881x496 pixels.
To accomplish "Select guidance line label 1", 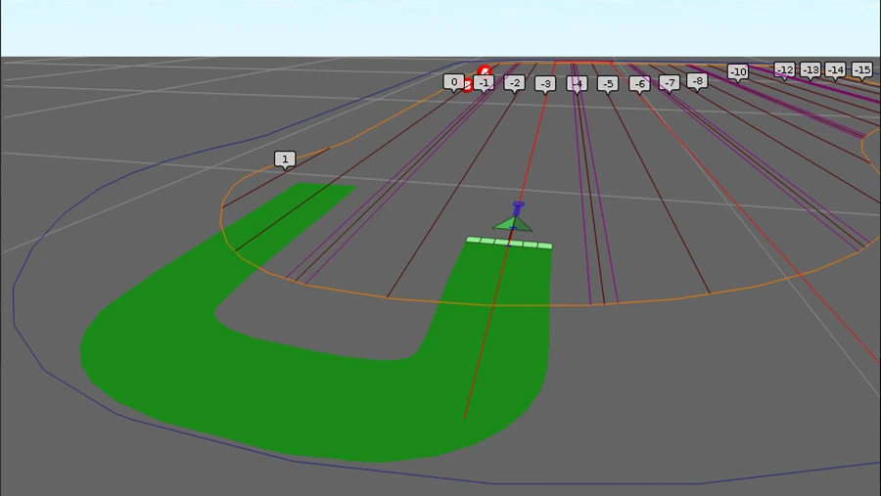I will 285,158.
